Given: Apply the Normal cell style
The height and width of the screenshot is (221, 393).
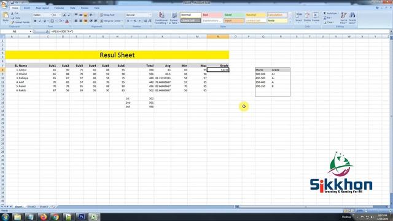Looking at the screenshot, I should point(190,15).
